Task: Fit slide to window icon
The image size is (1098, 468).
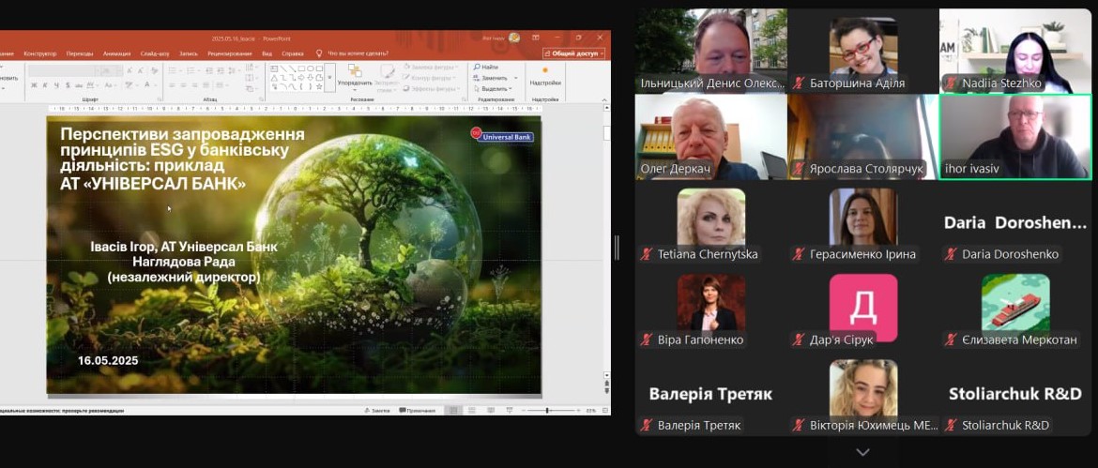Action: pyautogui.click(x=603, y=411)
